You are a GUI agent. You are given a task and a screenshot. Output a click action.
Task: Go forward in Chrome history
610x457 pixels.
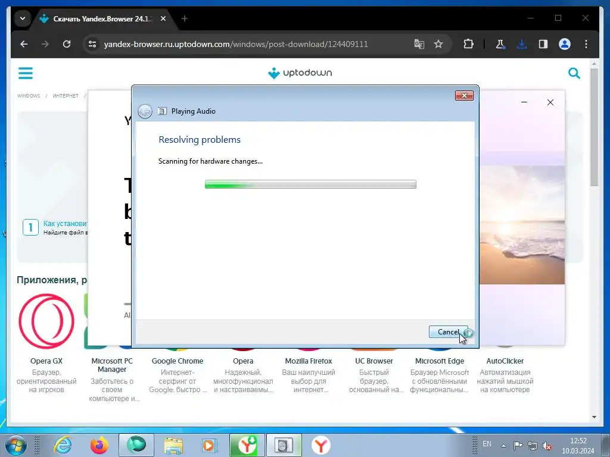45,44
